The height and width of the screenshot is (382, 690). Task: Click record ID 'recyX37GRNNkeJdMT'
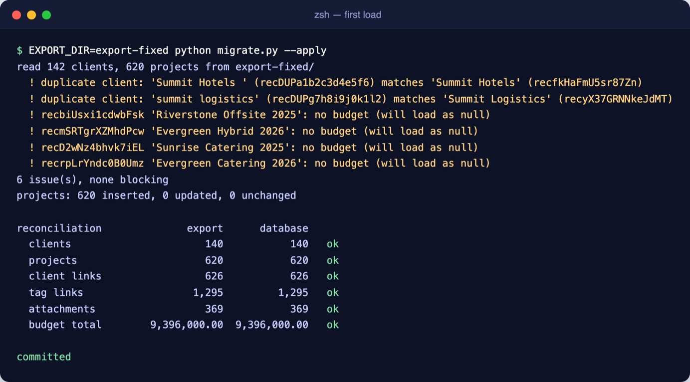616,99
